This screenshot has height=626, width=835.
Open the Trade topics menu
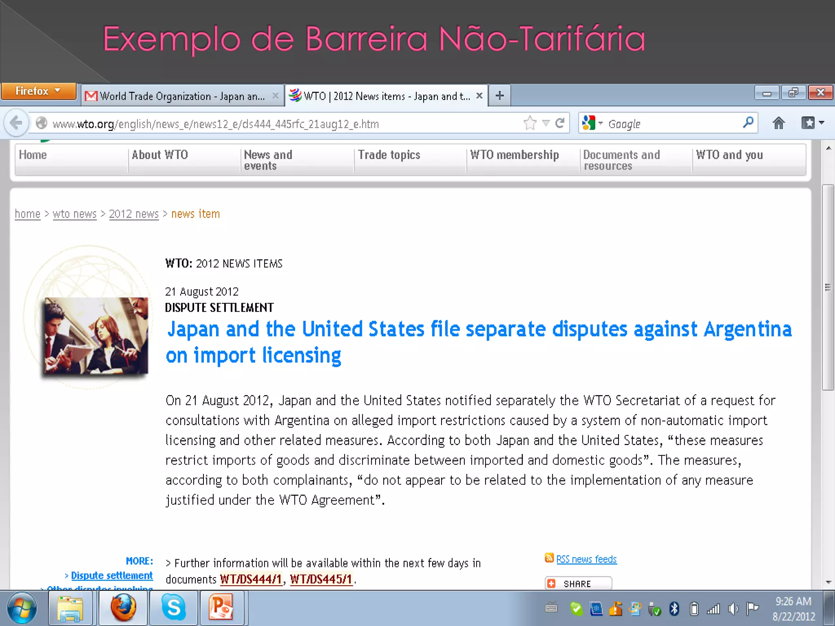(389, 155)
